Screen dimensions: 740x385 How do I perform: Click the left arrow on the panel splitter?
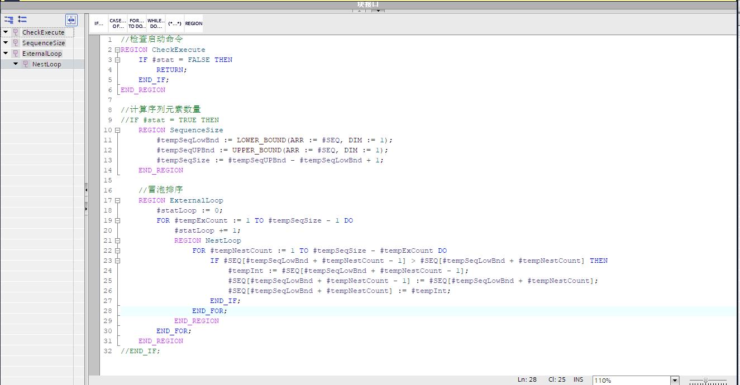(x=86, y=190)
